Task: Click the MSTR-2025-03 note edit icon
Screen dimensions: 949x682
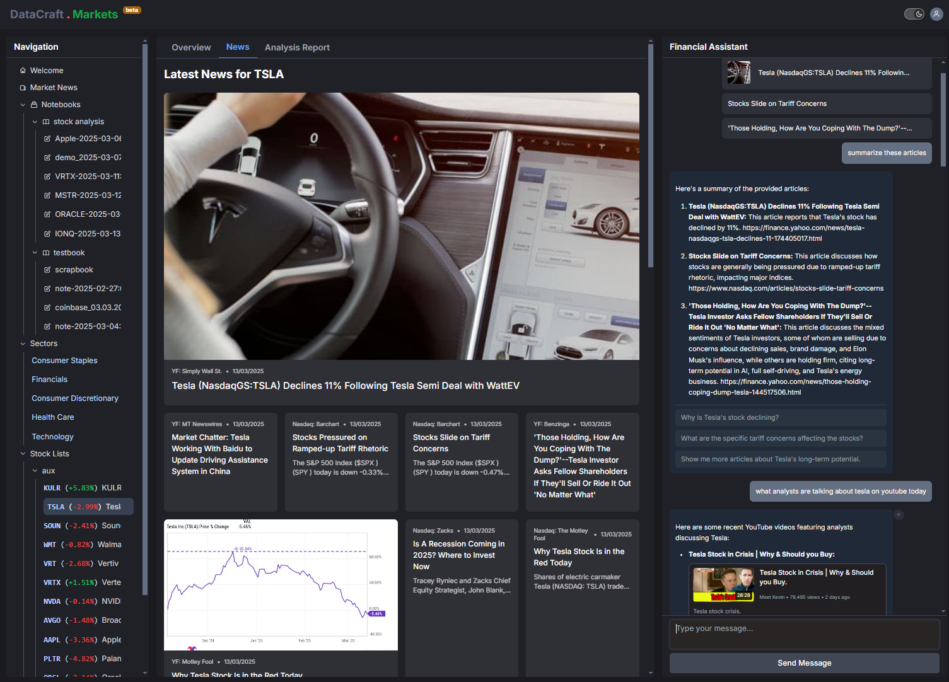Action: 47,195
